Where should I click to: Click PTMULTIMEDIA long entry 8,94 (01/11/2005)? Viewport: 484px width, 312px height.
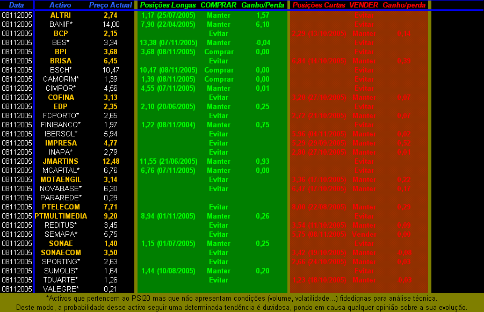point(168,216)
